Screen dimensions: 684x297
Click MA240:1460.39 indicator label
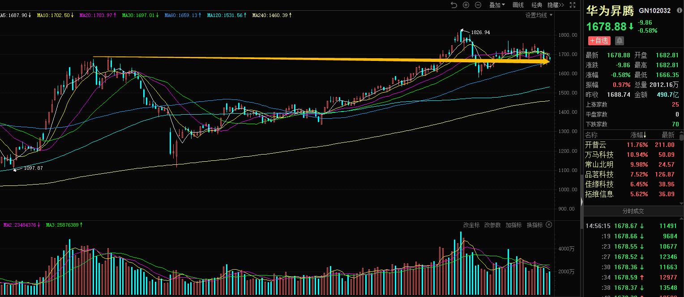tap(272, 15)
